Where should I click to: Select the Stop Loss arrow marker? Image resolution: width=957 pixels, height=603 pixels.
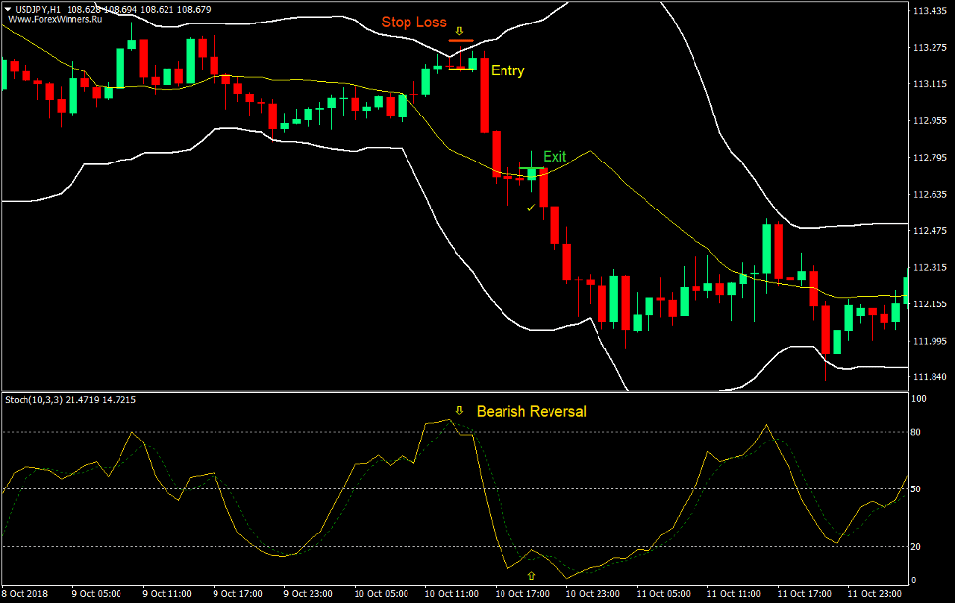pos(458,32)
